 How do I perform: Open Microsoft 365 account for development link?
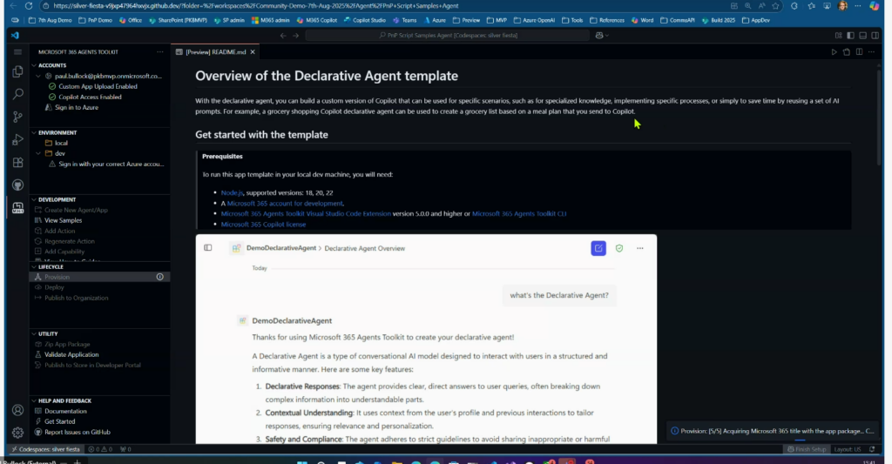point(285,204)
